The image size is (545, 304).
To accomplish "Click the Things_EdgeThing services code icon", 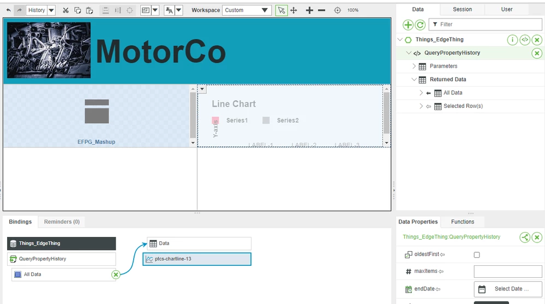I will [x=525, y=40].
